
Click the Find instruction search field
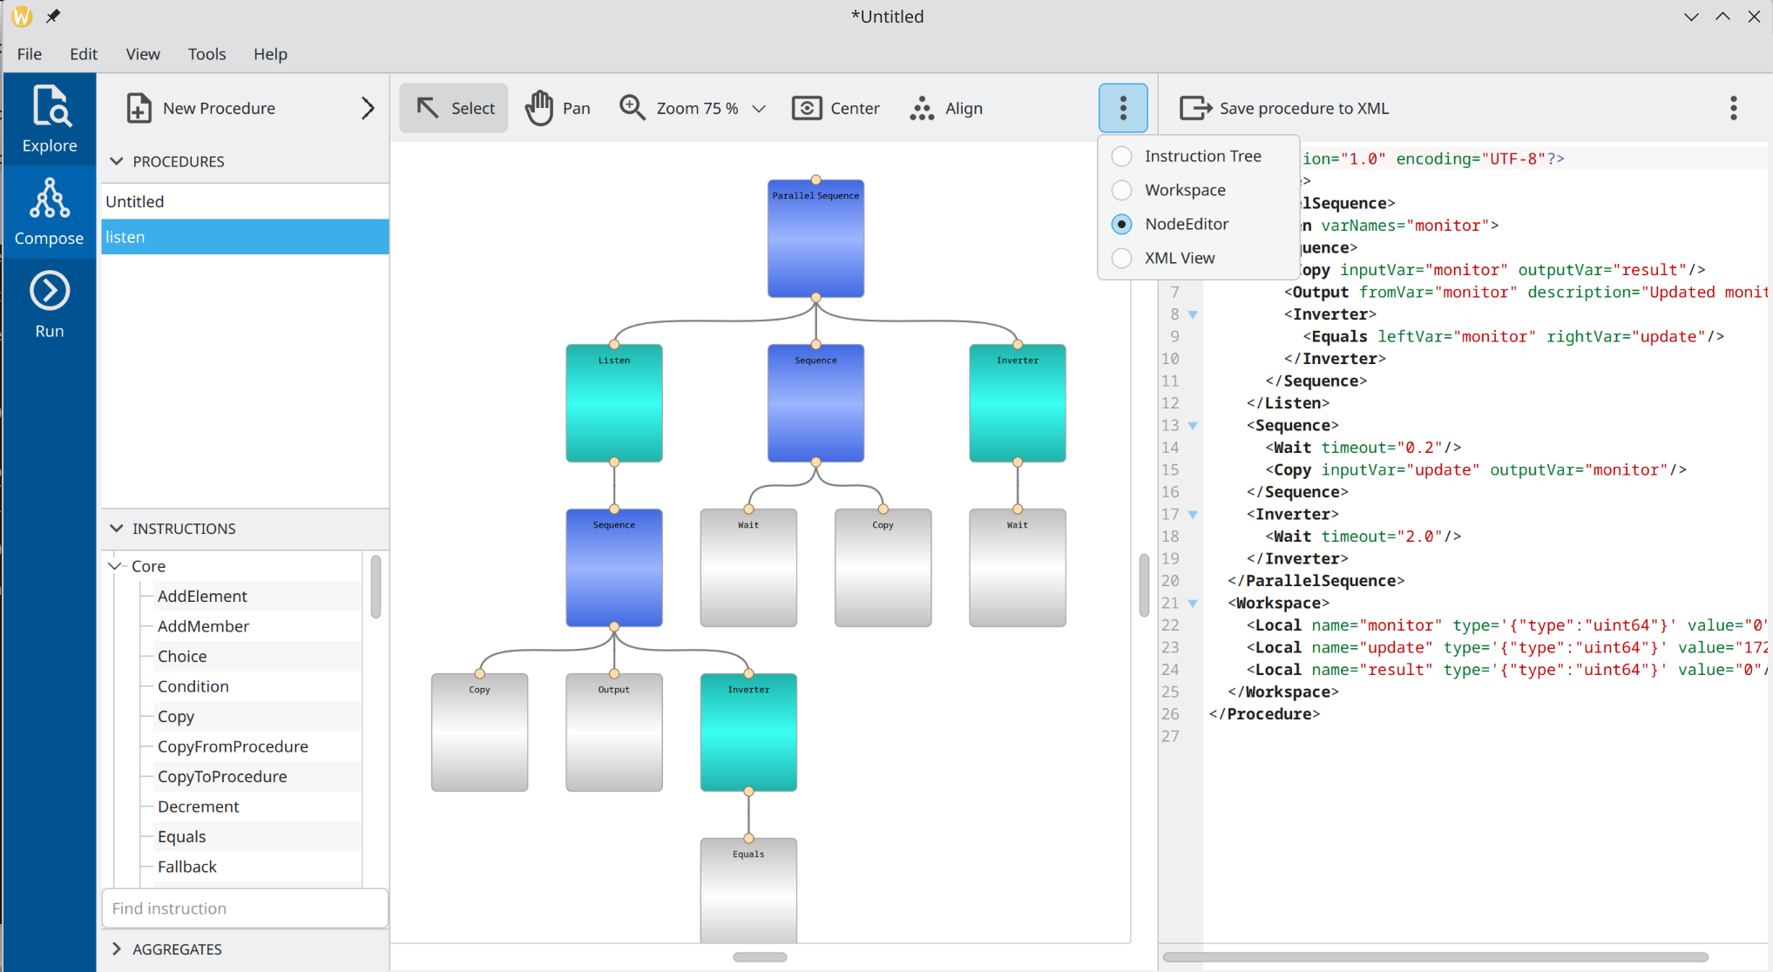[244, 908]
